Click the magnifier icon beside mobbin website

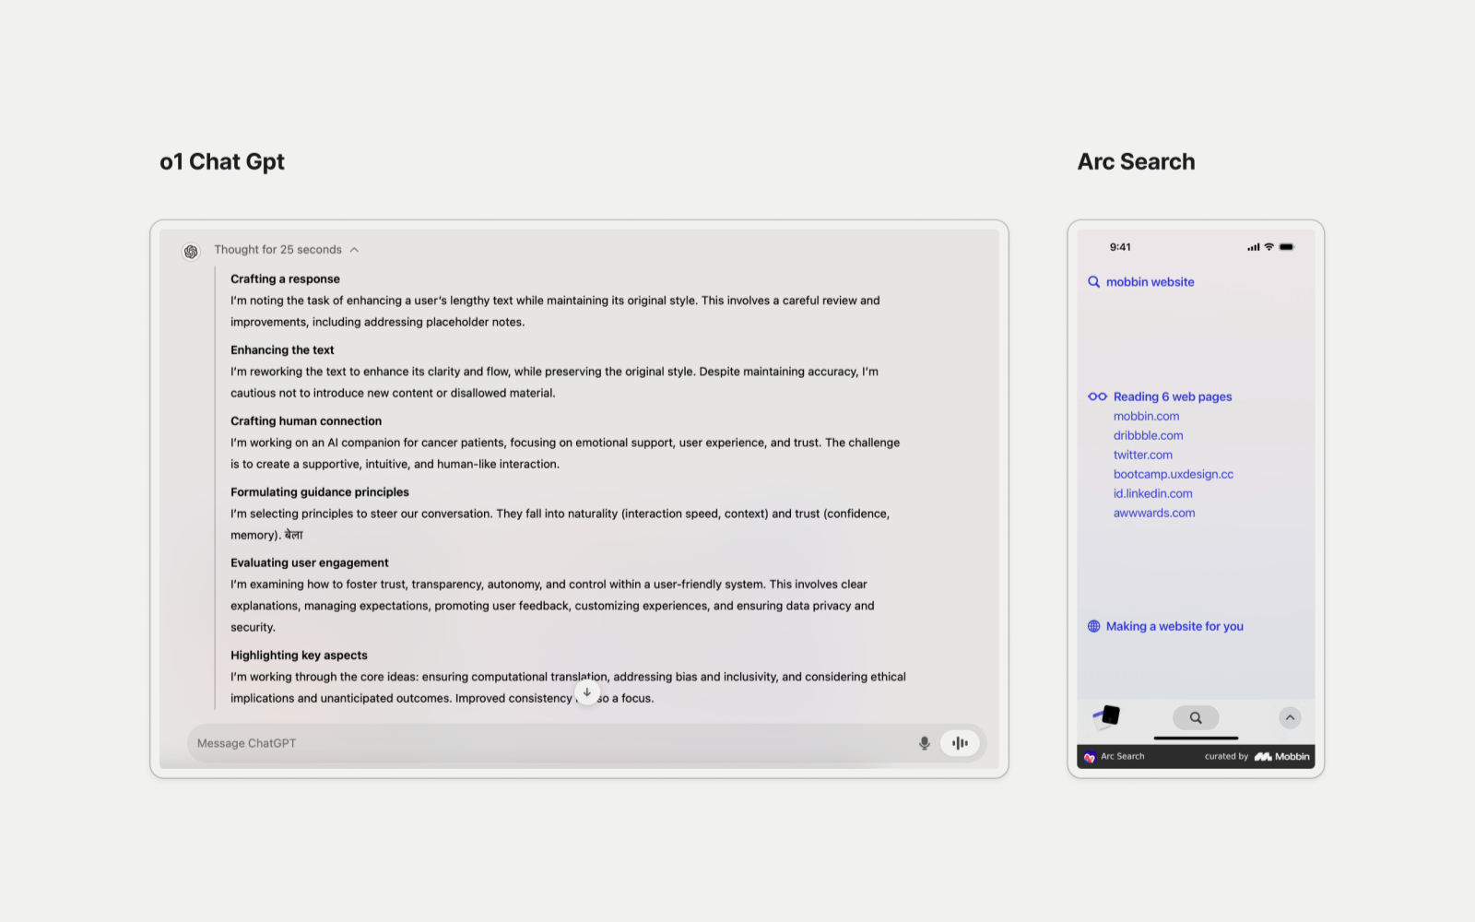[x=1094, y=282]
